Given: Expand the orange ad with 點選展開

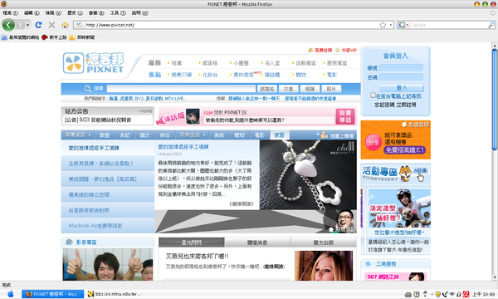Looking at the screenshot, I should click(416, 125).
